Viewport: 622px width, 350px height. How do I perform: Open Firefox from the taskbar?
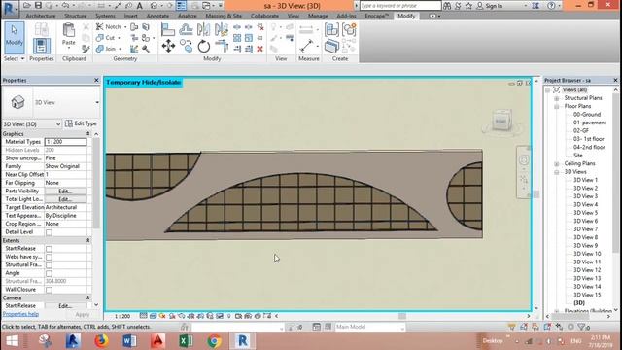pyautogui.click(x=101, y=341)
